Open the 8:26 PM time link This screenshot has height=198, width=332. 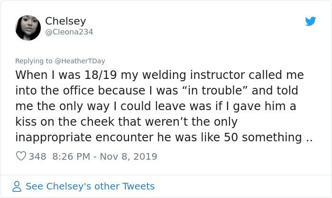pos(70,156)
